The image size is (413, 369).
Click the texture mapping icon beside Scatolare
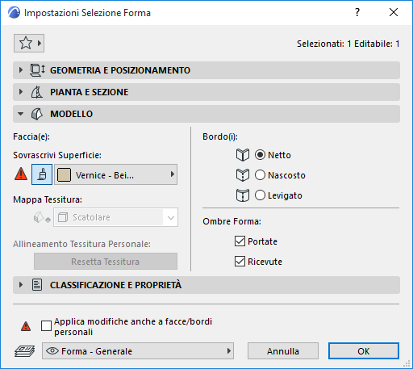[42, 217]
